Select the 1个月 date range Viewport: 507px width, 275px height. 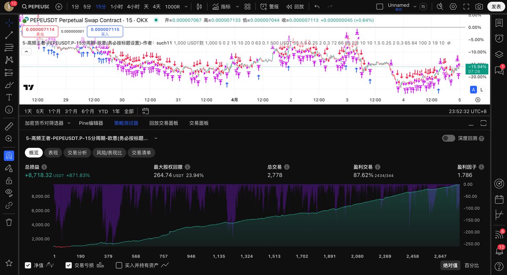click(55, 111)
